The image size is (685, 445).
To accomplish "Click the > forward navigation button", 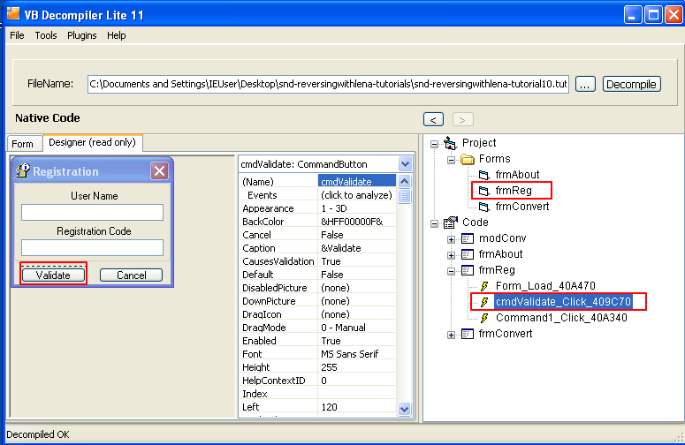I will point(462,119).
